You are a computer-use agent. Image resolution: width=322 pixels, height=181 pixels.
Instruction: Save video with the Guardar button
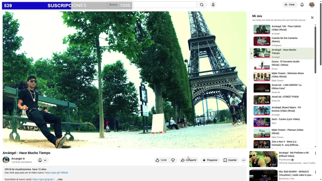(x=230, y=160)
